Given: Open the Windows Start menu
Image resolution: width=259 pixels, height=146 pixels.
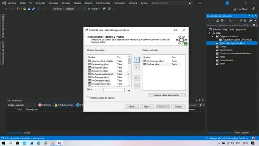Looking at the screenshot, I should pos(3,143).
